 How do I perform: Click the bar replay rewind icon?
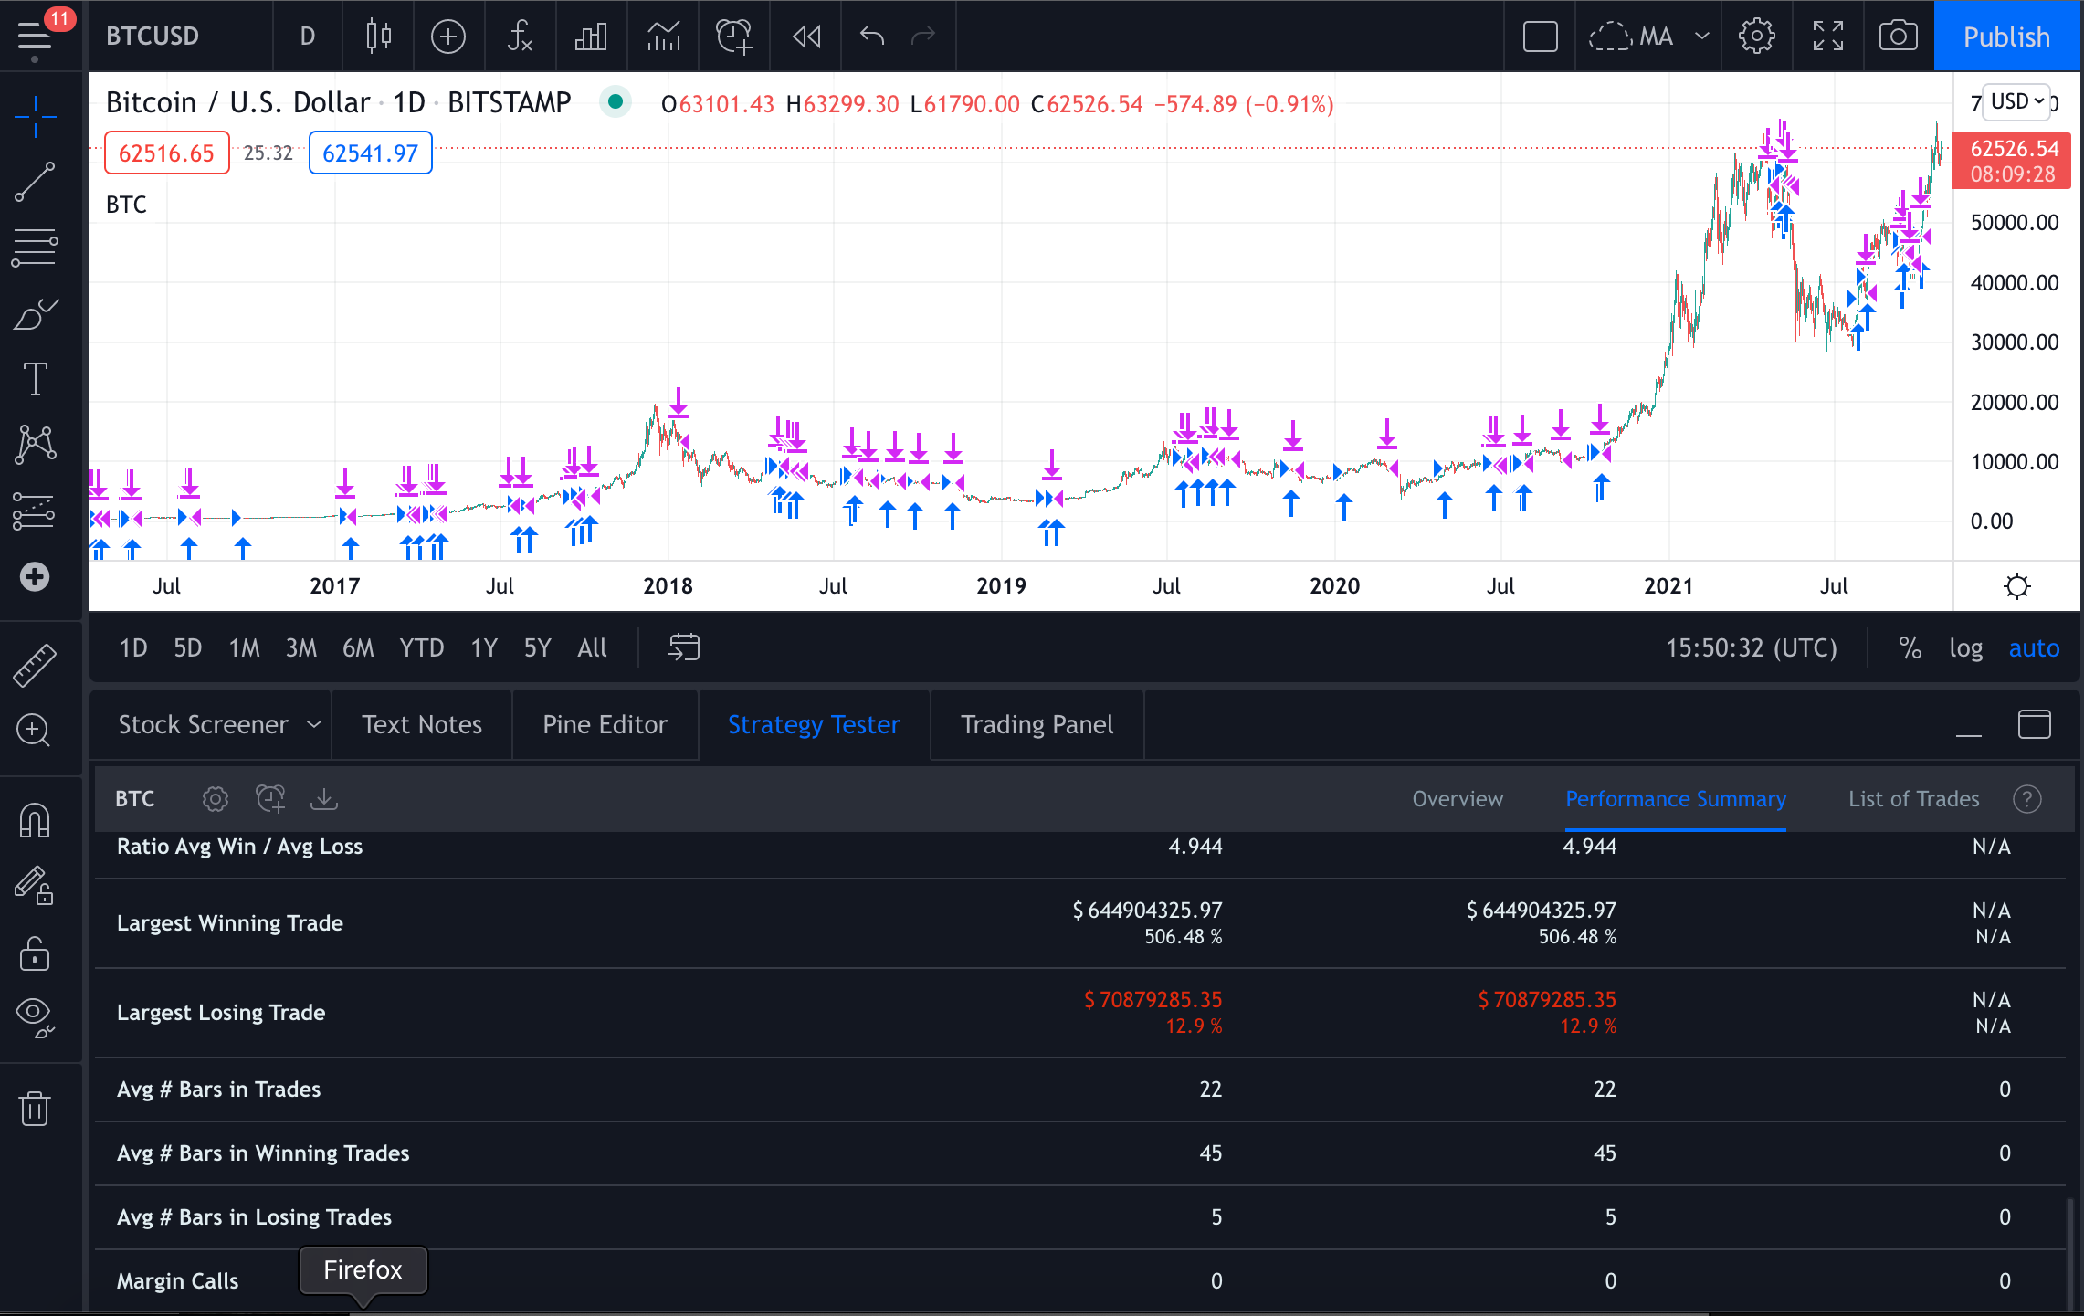coord(806,37)
